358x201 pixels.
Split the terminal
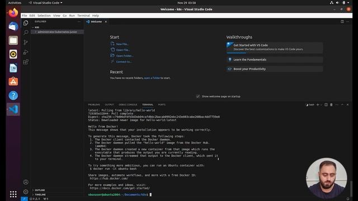[326, 105]
